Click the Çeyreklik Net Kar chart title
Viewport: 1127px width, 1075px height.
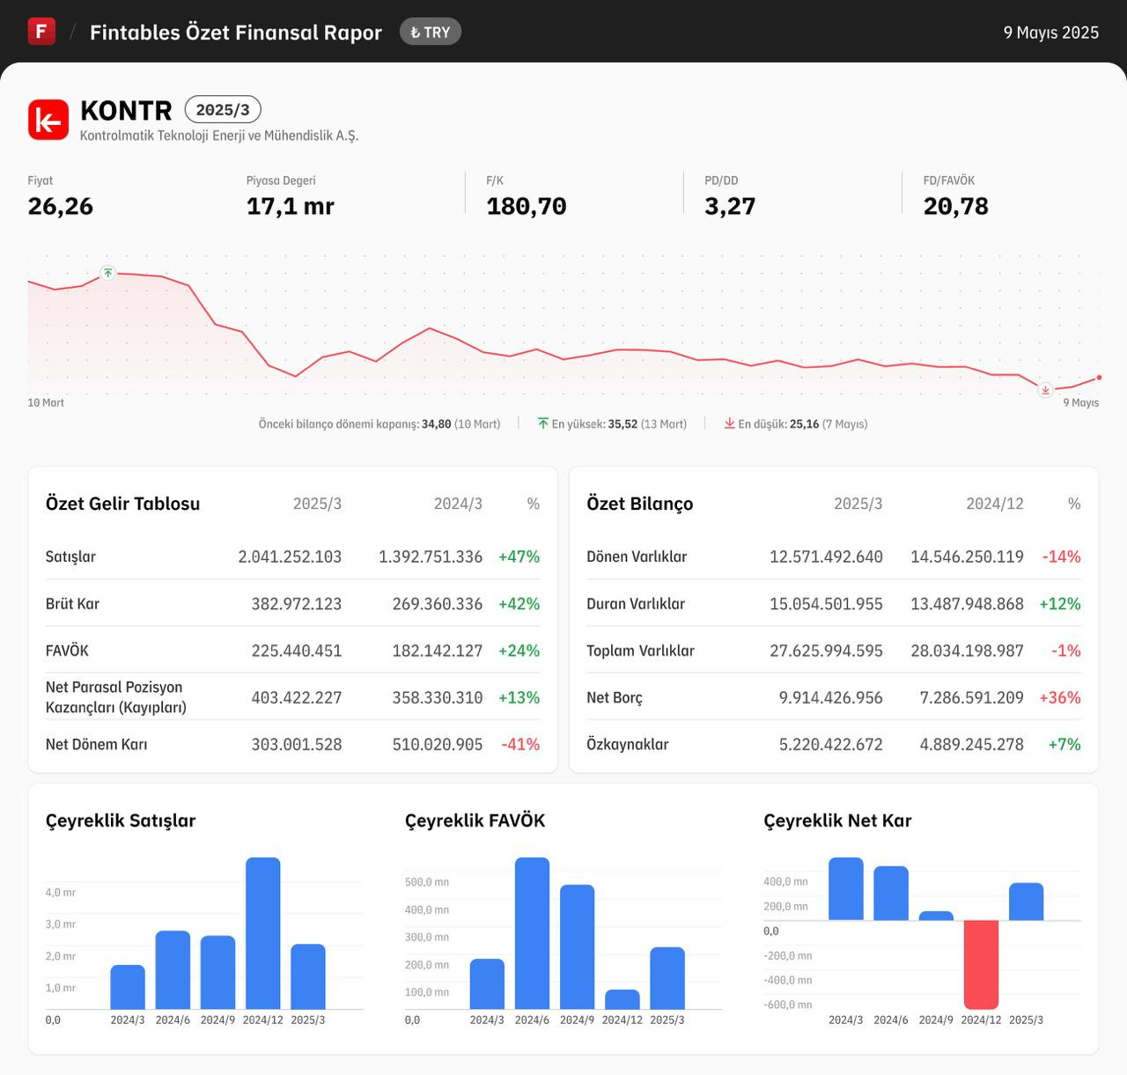click(x=837, y=821)
